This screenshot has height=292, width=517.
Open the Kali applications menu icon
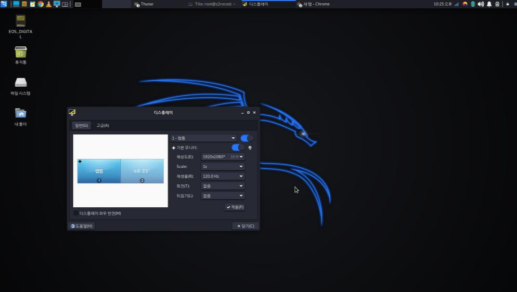point(4,4)
